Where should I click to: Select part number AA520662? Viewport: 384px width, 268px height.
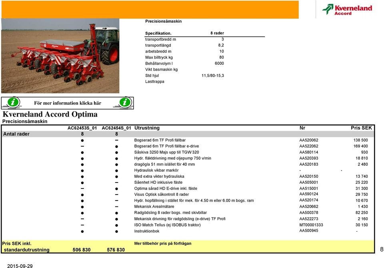(308, 206)
